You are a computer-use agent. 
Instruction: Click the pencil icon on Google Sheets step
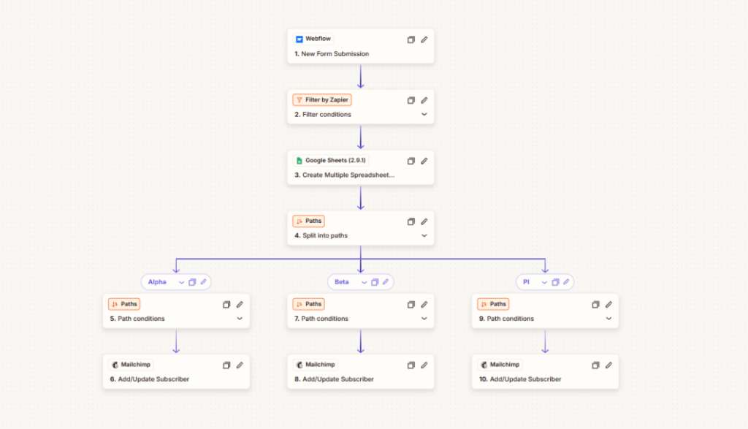pyautogui.click(x=424, y=161)
